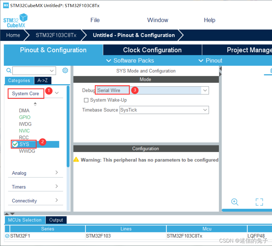Screen dimensions: 272x246
Task: Select the STM32F1 row check circle
Action: (7, 236)
